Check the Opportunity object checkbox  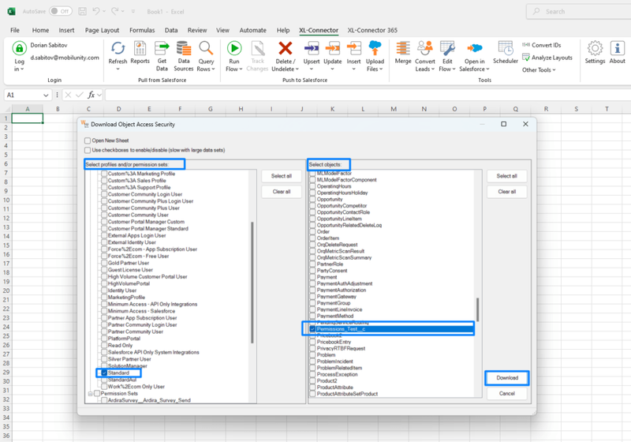tap(312, 199)
